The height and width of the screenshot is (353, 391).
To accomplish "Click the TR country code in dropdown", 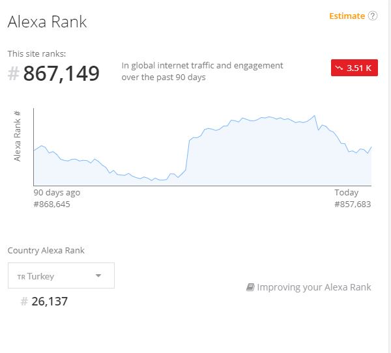I will tap(21, 277).
